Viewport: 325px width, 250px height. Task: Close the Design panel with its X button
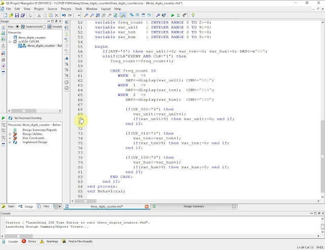pyautogui.click(x=60, y=21)
